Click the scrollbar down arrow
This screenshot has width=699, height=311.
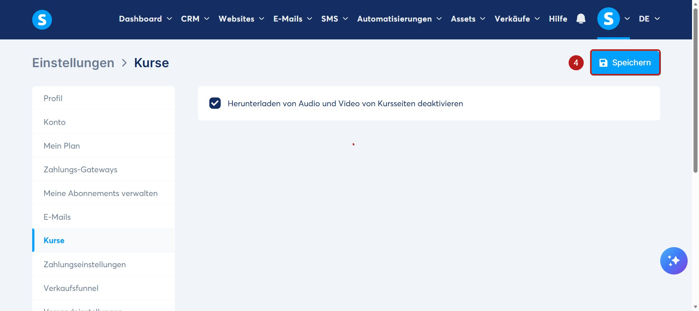click(695, 307)
